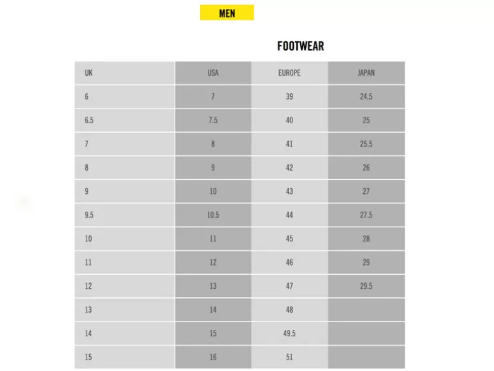This screenshot has height=371, width=494.
Task: Click the USA size 10.5 cell
Action: pyautogui.click(x=213, y=215)
